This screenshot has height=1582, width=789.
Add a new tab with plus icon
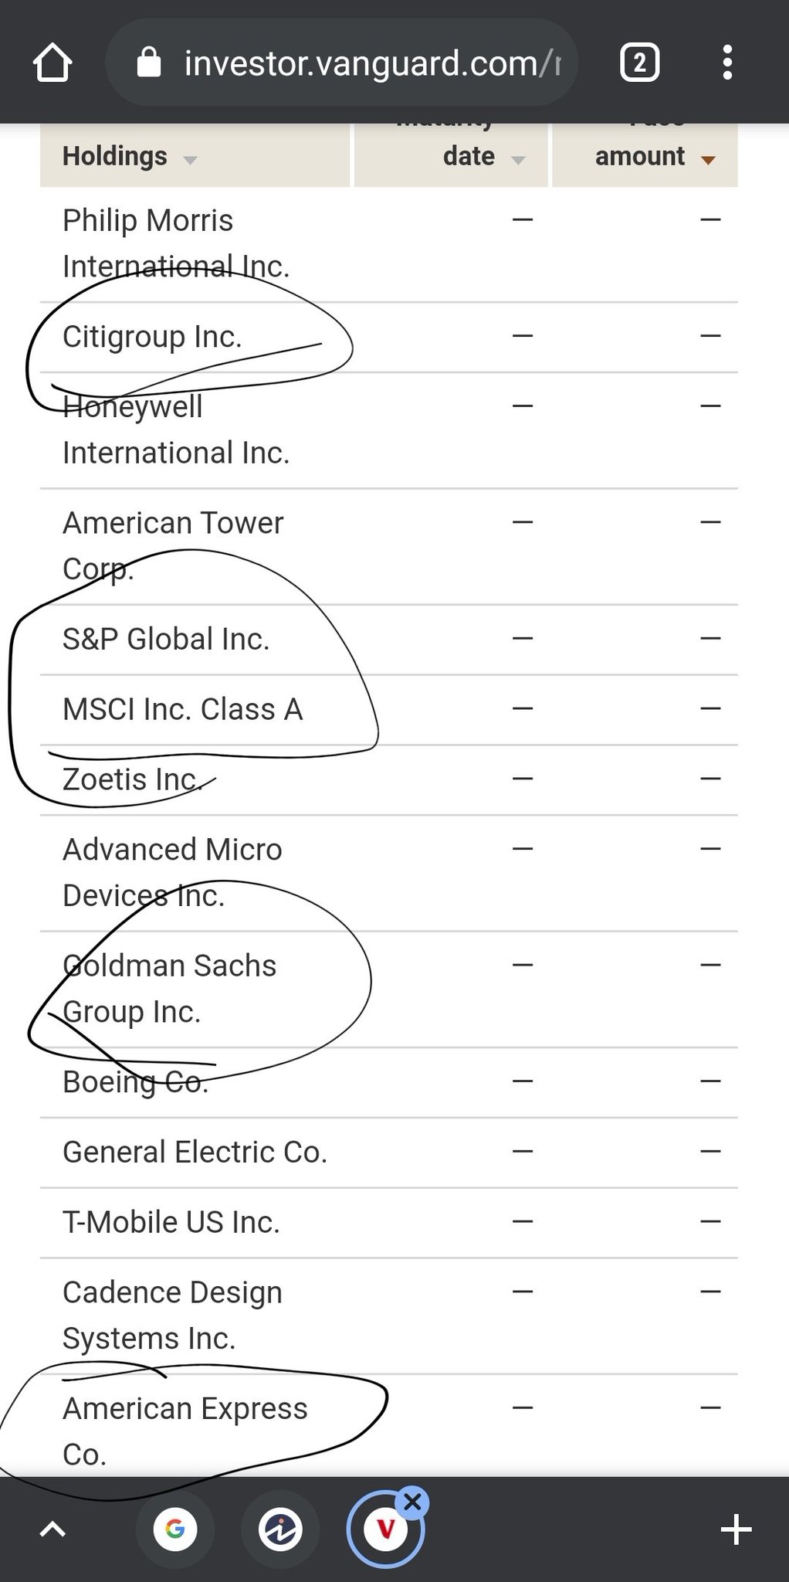coord(736,1529)
